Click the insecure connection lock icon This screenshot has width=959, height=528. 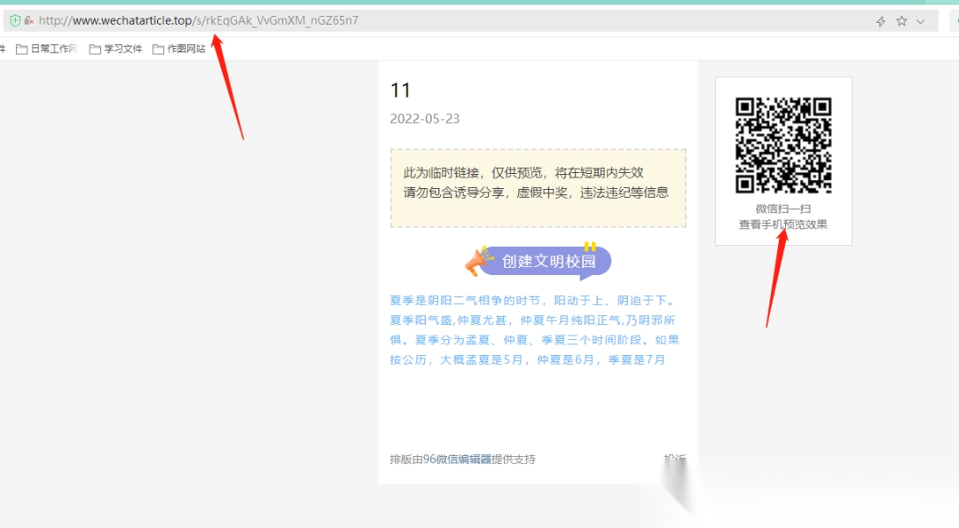[x=29, y=20]
